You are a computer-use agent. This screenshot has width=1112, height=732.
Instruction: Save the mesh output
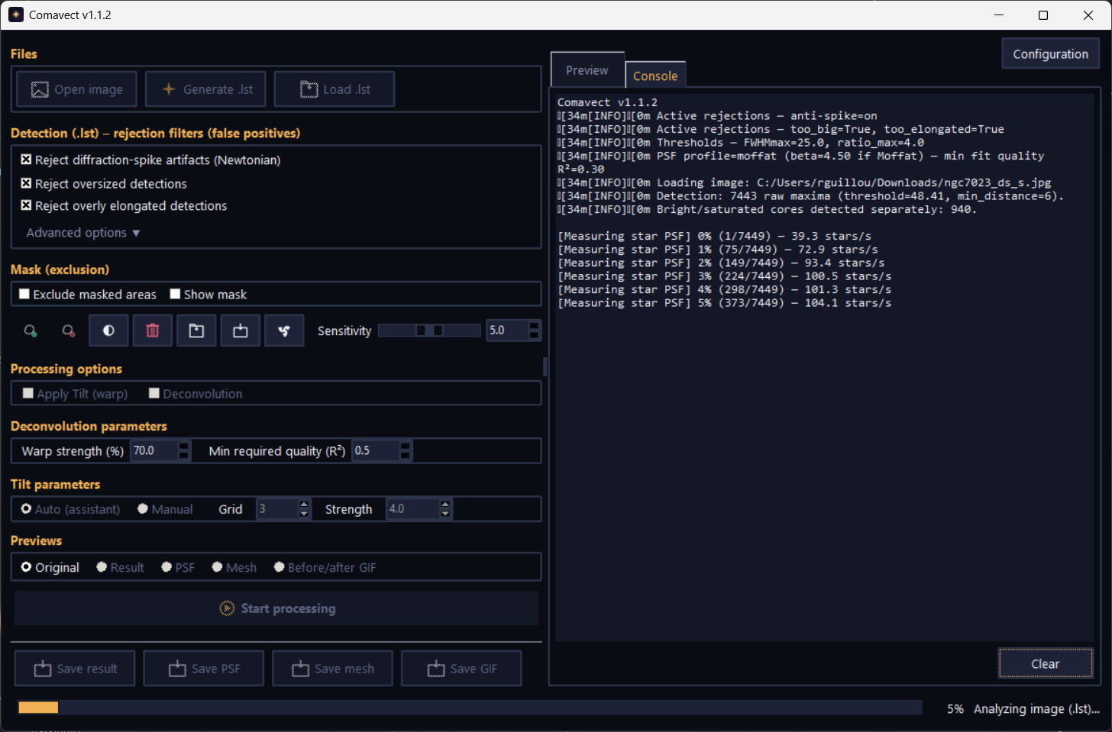coord(333,669)
